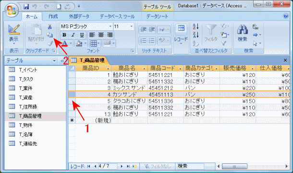Collapse the navigation pane shutter button
The height and width of the screenshot is (173, 293).
tap(62, 61)
